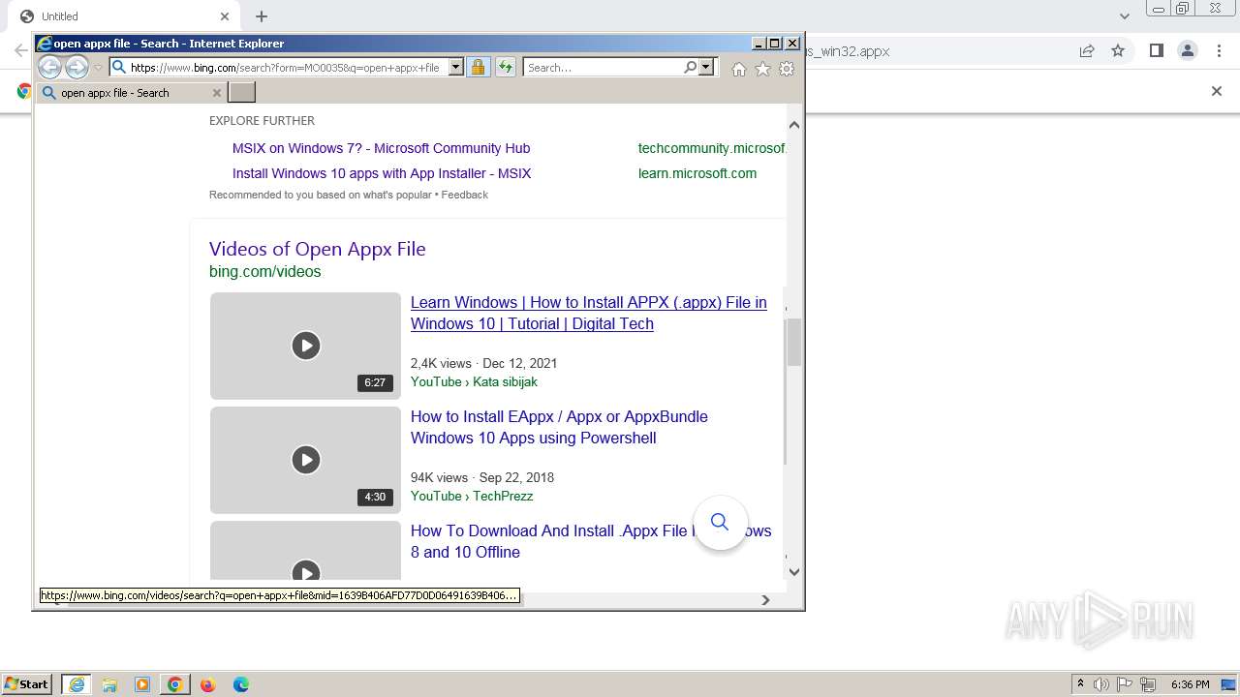Screen dimensions: 1240x697
Task: Click the Chrome share page icon
Action: point(1087,51)
